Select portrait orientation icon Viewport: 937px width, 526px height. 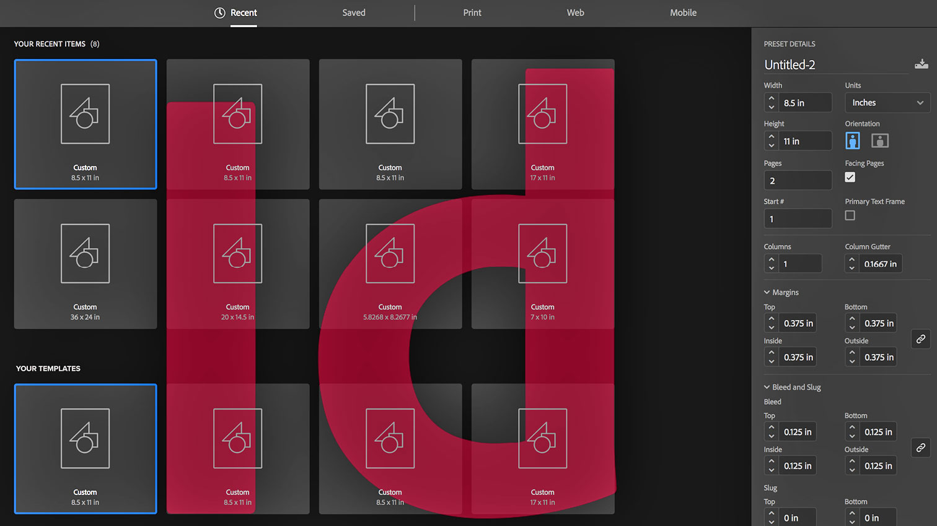coord(853,140)
